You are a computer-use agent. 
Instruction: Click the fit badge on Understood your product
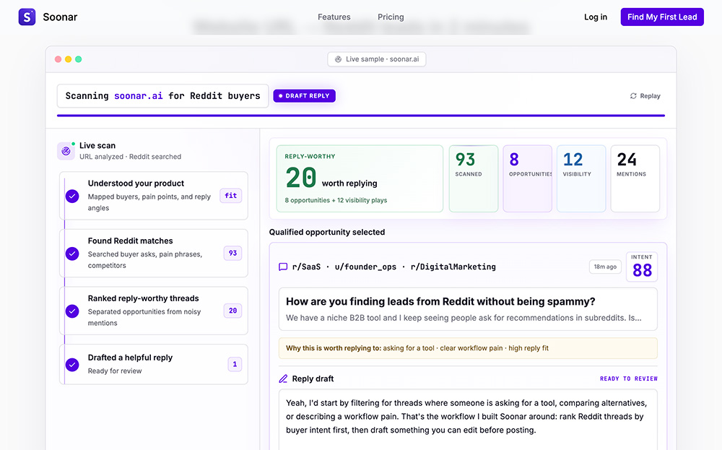tap(231, 196)
